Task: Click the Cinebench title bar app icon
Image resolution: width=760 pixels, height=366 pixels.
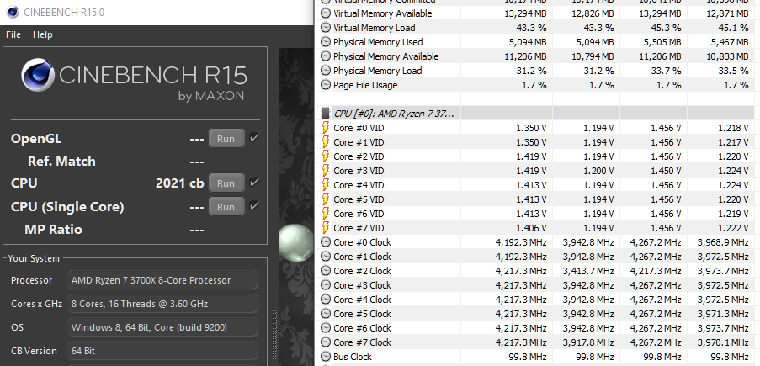Action: (x=12, y=12)
